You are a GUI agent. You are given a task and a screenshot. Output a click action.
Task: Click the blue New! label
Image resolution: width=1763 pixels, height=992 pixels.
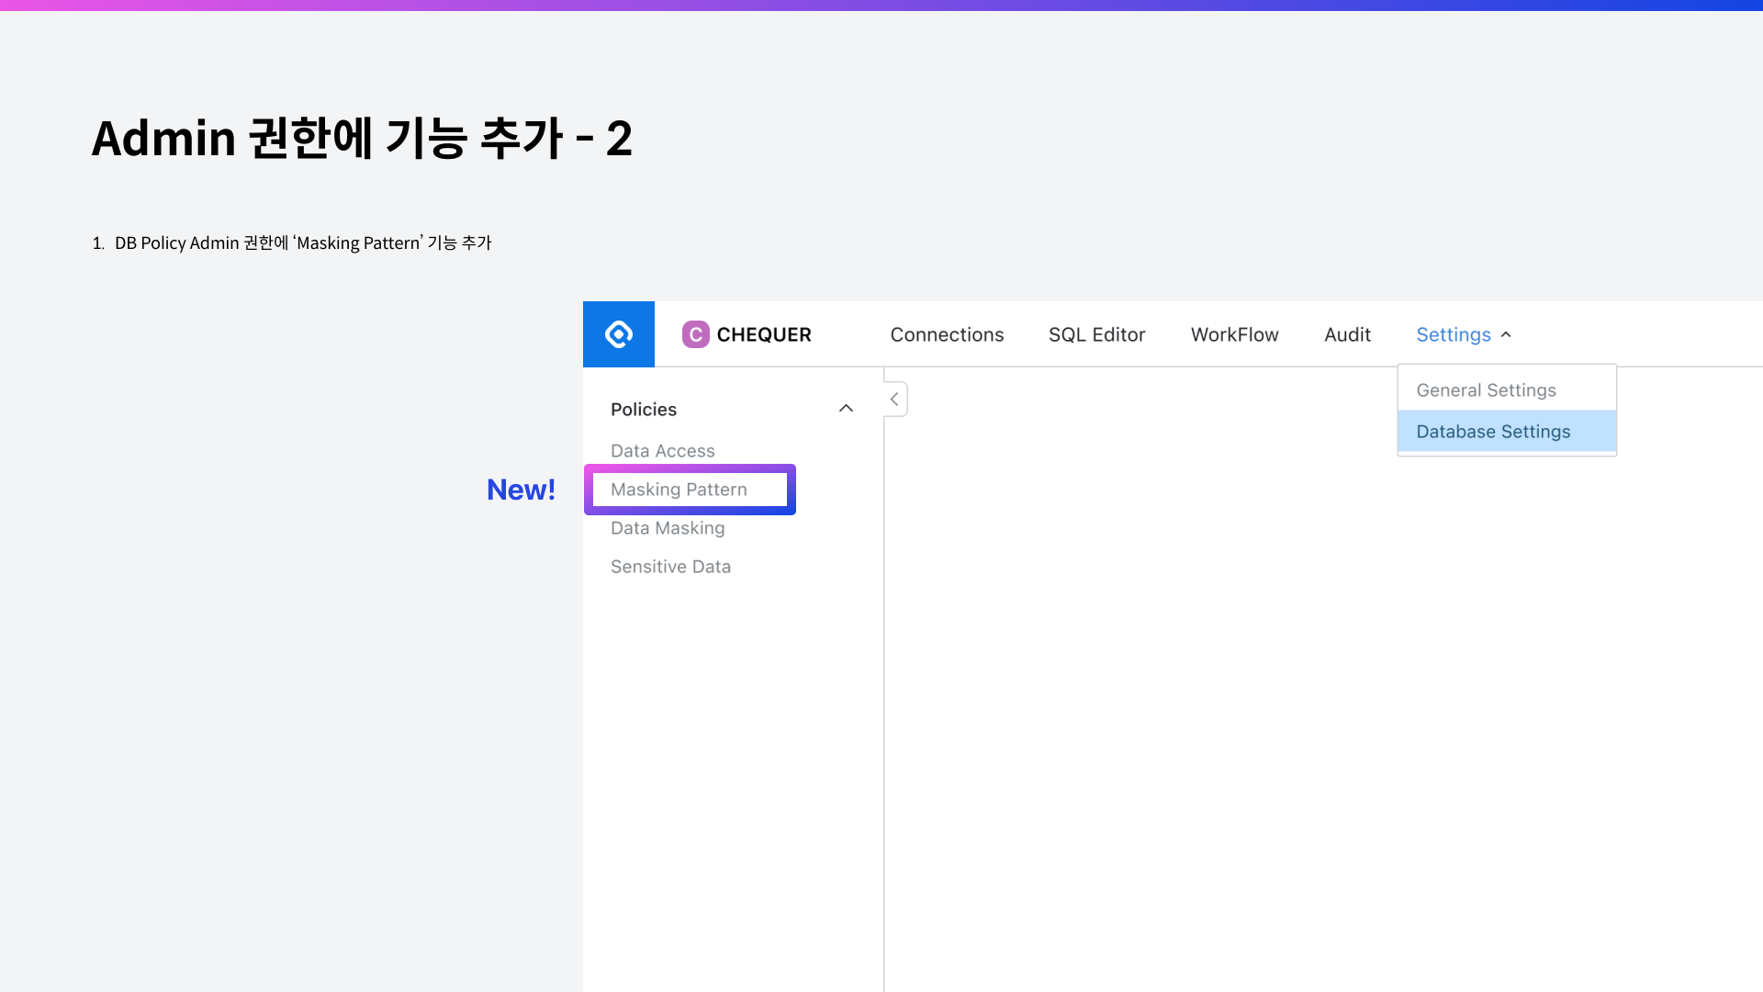[521, 490]
